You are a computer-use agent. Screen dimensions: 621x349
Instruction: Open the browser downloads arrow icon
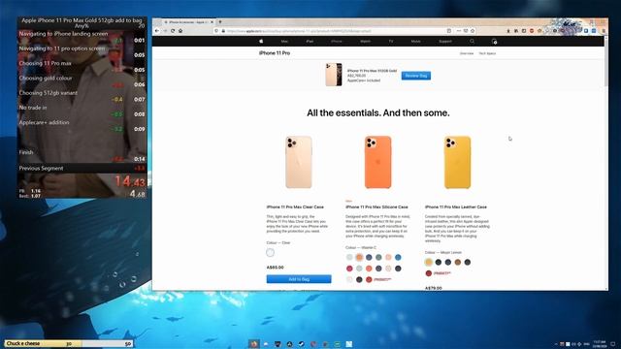pos(508,31)
